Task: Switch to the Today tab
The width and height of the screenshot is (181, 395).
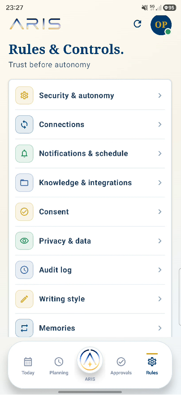Action: pos(28,366)
